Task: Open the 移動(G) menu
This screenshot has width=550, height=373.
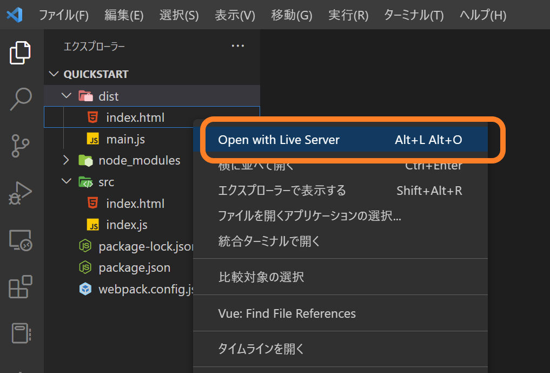Action: tap(291, 15)
